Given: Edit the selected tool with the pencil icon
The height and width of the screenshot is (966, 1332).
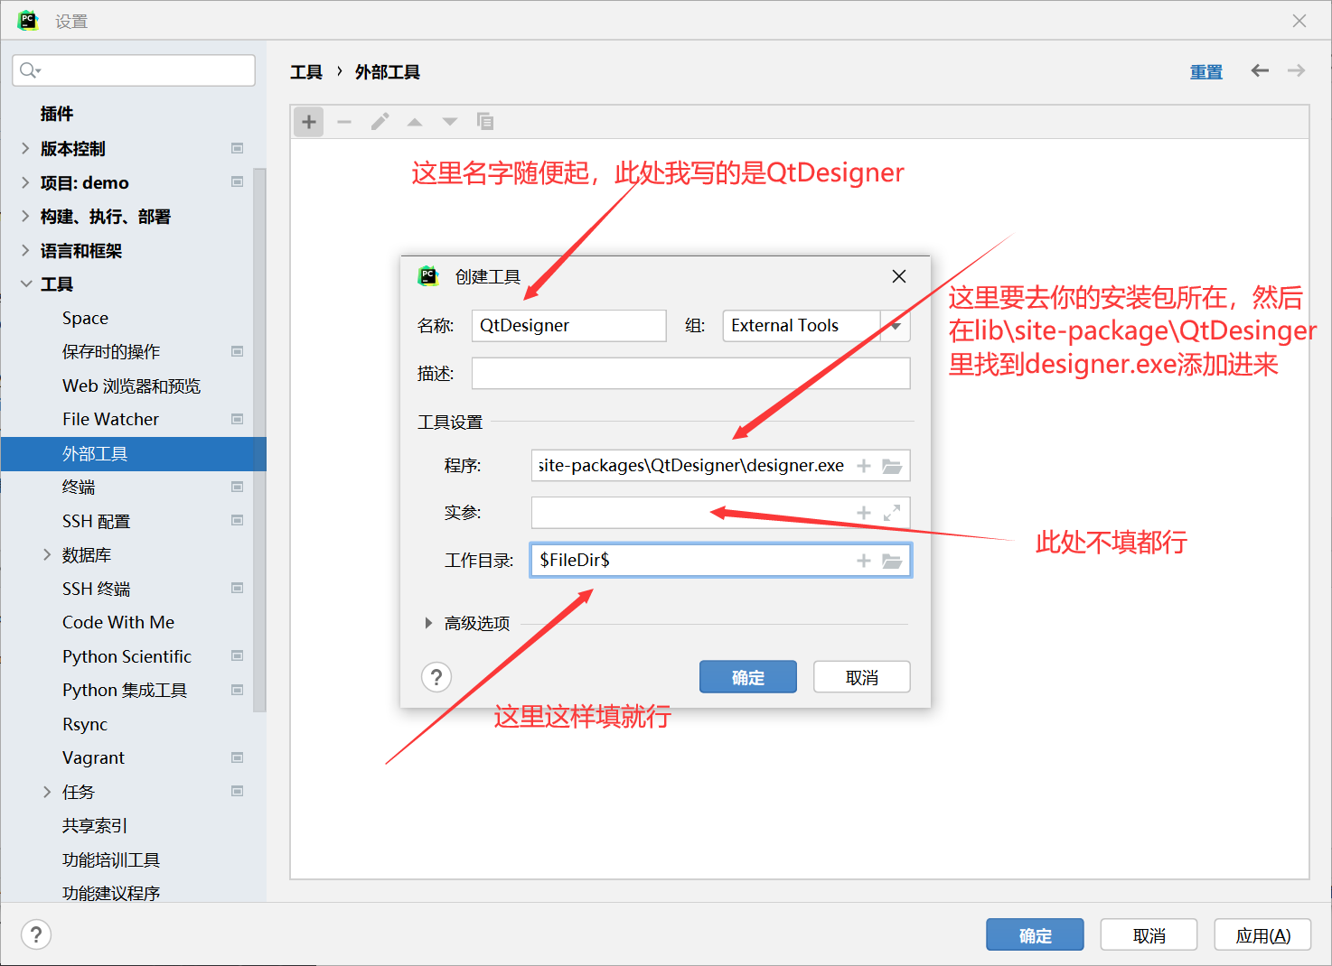Looking at the screenshot, I should 380,121.
